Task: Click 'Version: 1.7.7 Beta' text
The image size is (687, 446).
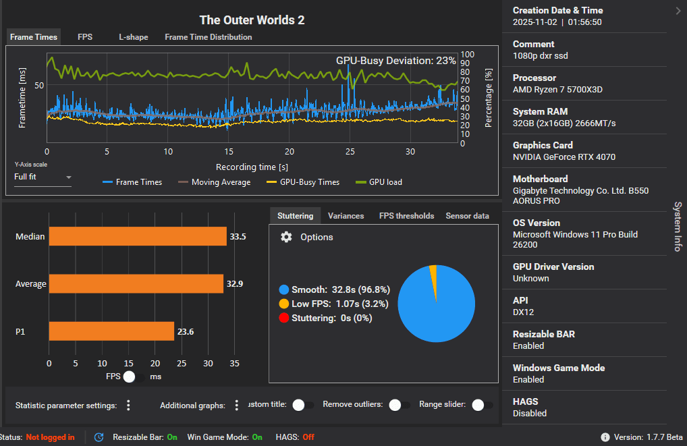Action: [648, 437]
